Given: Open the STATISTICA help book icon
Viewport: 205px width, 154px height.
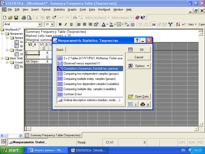Looking at the screenshot, I should [137, 17].
